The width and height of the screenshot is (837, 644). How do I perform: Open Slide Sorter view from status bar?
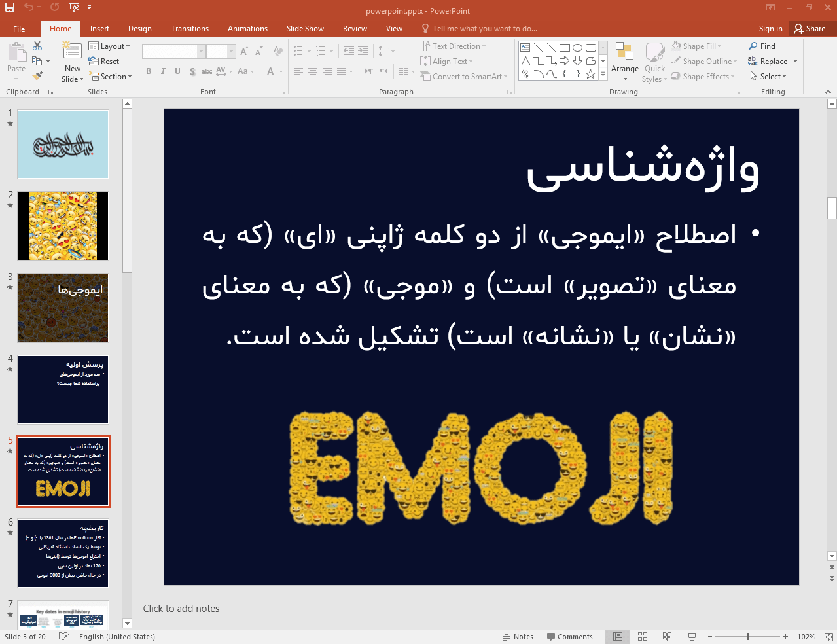[x=643, y=637]
